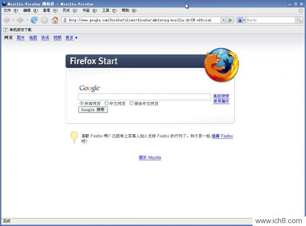Expand the 更多 dropdown menu

click(x=76, y=38)
